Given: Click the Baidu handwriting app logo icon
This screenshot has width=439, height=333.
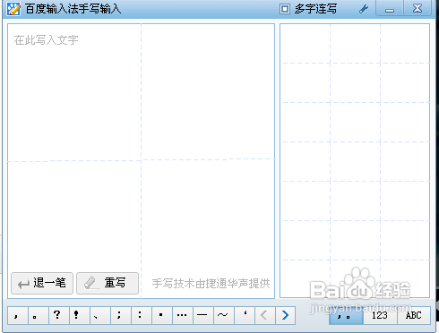Looking at the screenshot, I should point(13,9).
